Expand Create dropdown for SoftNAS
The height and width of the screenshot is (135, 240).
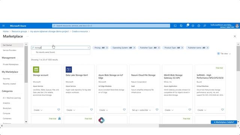[x=202, y=110]
